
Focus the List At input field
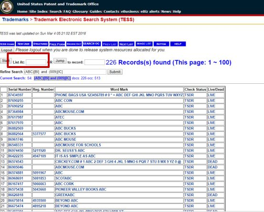36,62
